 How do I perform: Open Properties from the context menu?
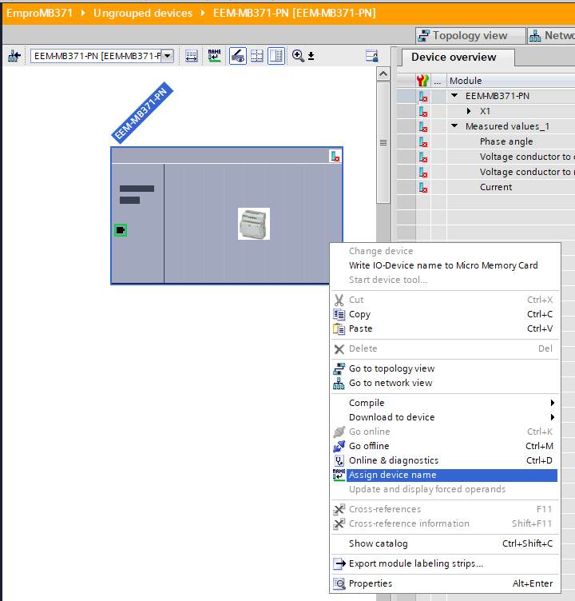pos(445,583)
